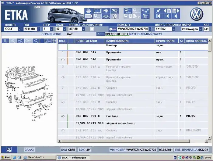Click the parts list vertical scrollbar
213x161 pixels.
click(210, 91)
